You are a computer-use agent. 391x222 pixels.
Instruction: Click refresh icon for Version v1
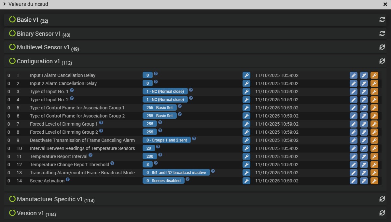coord(382,213)
